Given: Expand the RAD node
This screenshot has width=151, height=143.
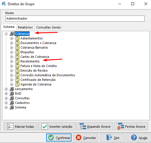Looking at the screenshot, I should click(x=6, y=94).
